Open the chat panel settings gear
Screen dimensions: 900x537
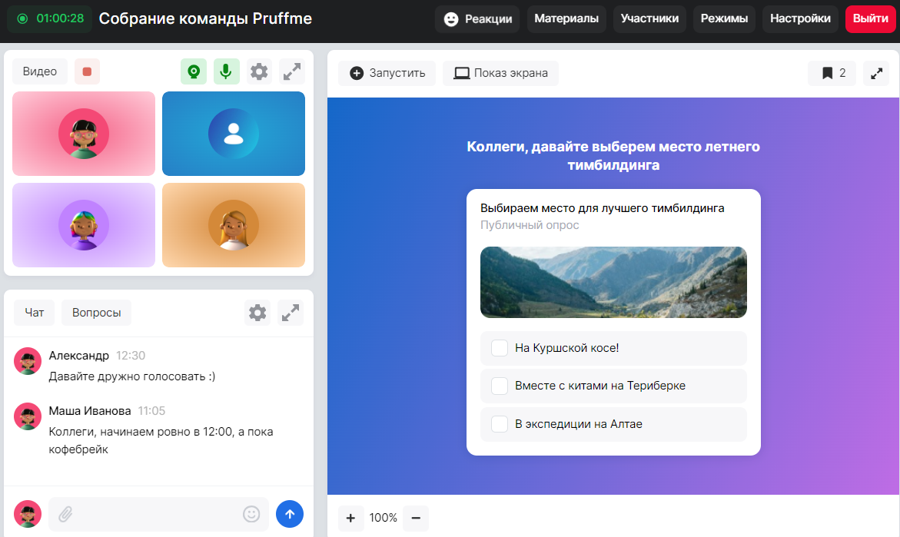[257, 313]
